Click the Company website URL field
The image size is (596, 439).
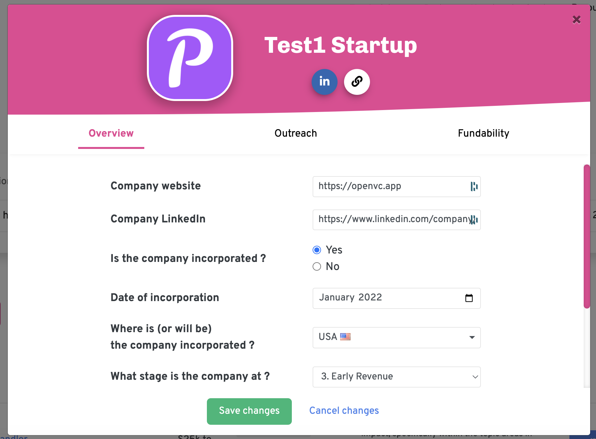pyautogui.click(x=397, y=186)
